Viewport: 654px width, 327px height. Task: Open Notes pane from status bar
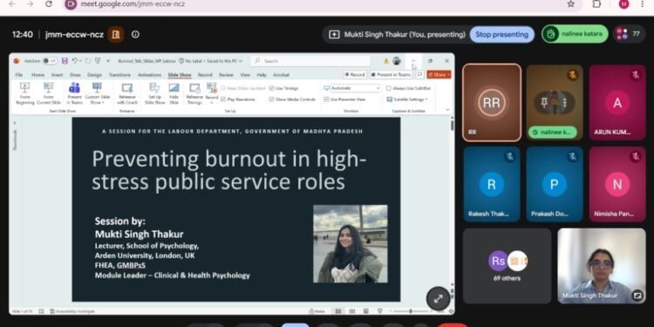(317, 311)
